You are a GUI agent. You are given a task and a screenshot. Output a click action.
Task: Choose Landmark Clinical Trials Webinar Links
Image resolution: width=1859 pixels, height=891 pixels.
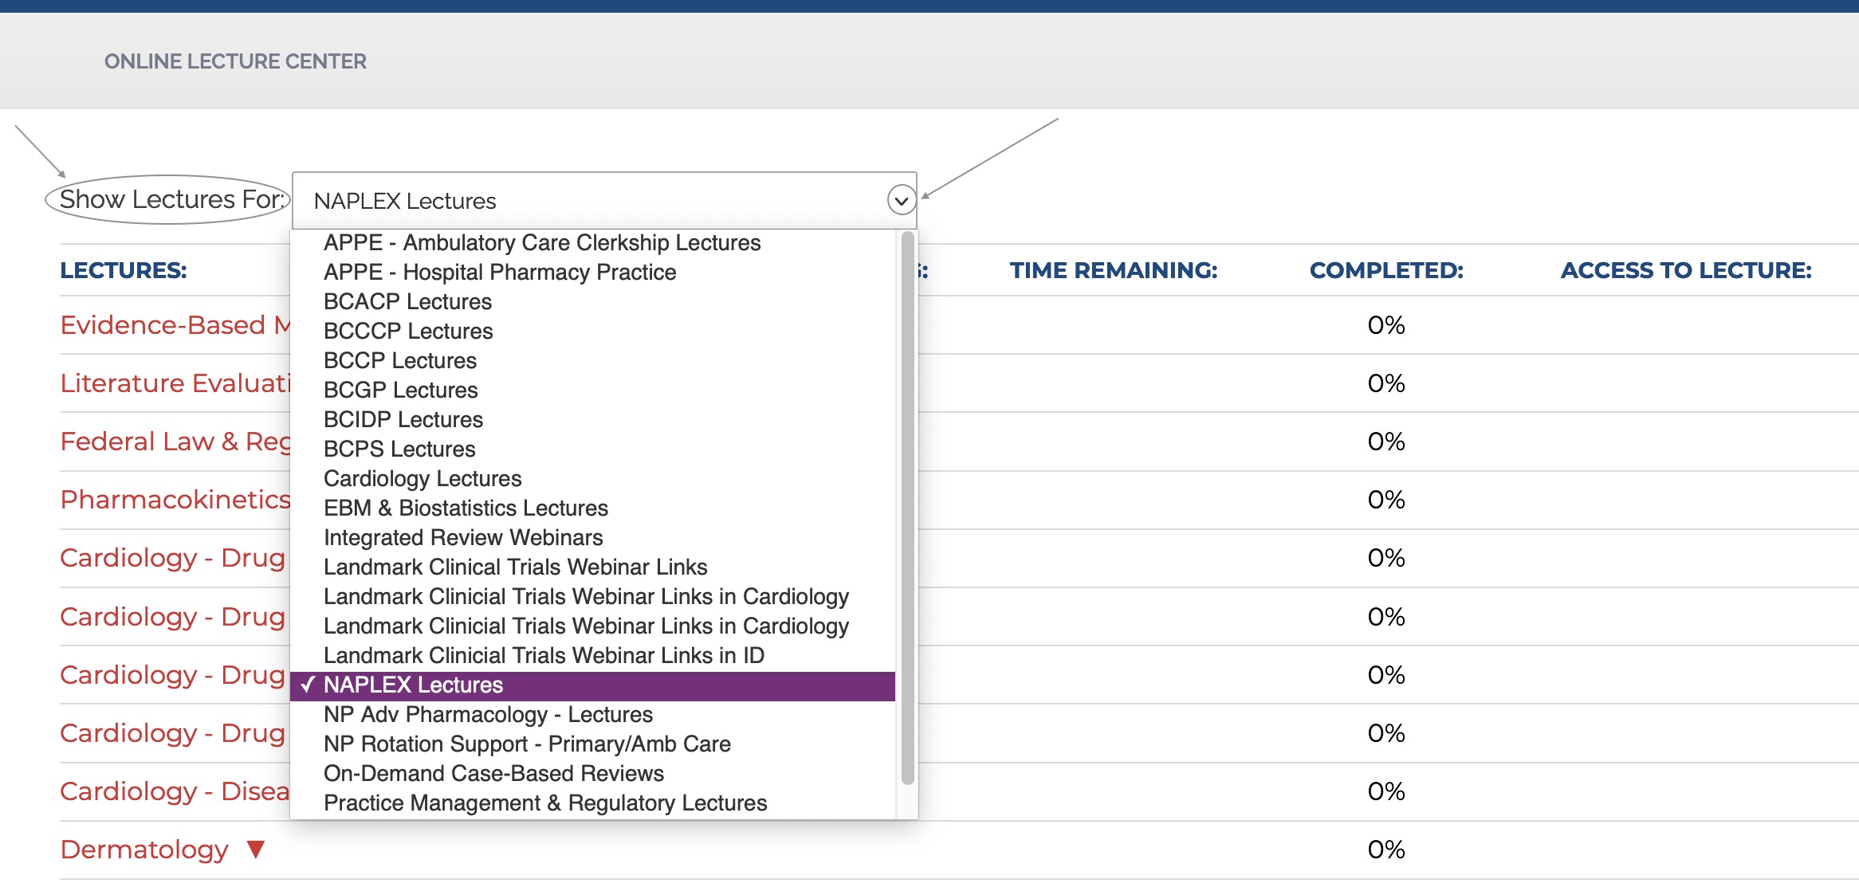click(593, 567)
